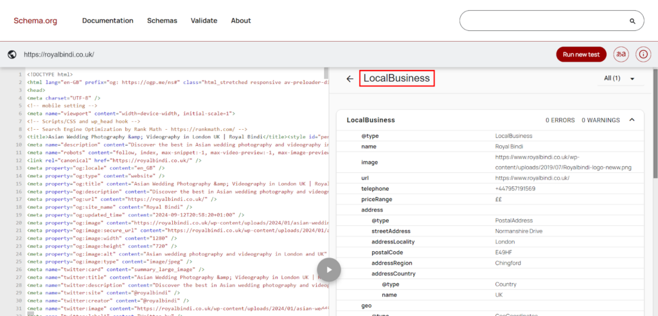Click the og:image:alt meta line
This screenshot has height=316, width=658.
click(178, 254)
